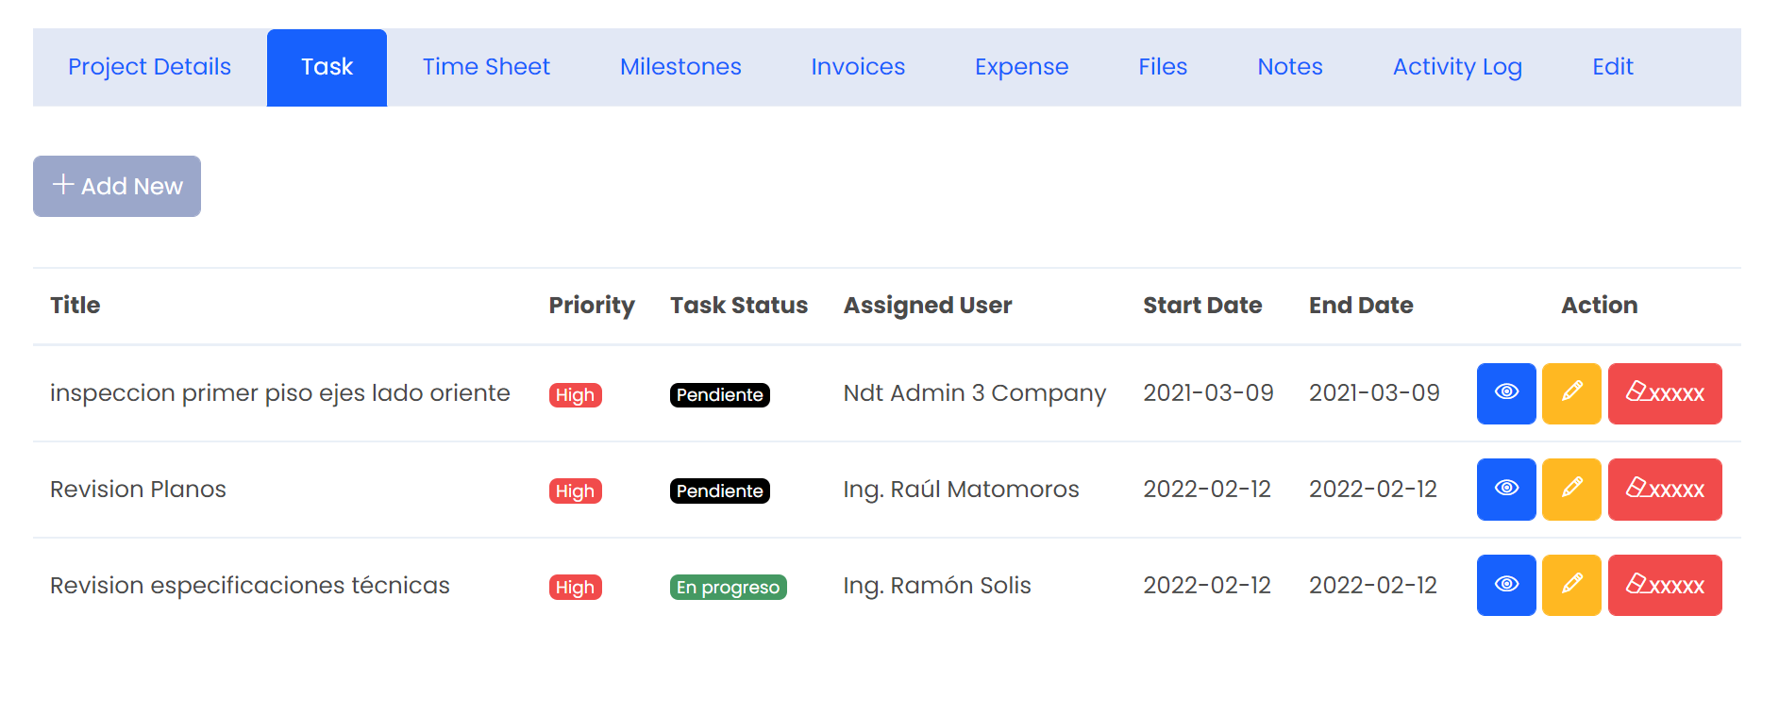Open the Files tab

point(1162,67)
